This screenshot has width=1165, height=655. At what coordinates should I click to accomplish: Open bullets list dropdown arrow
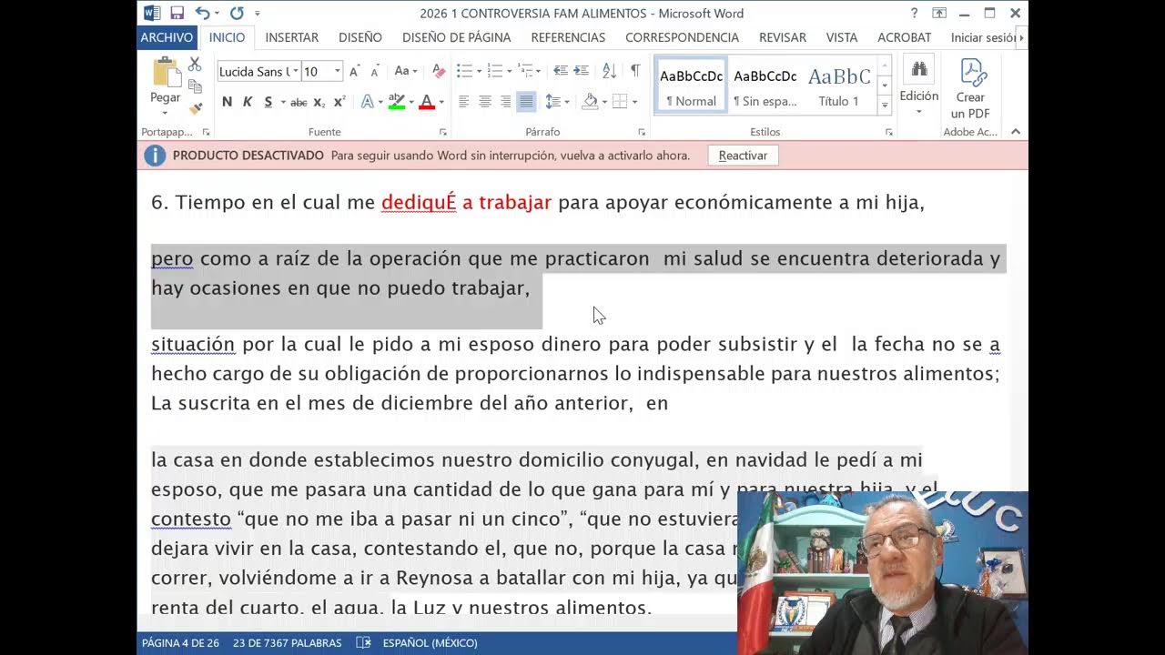(480, 71)
